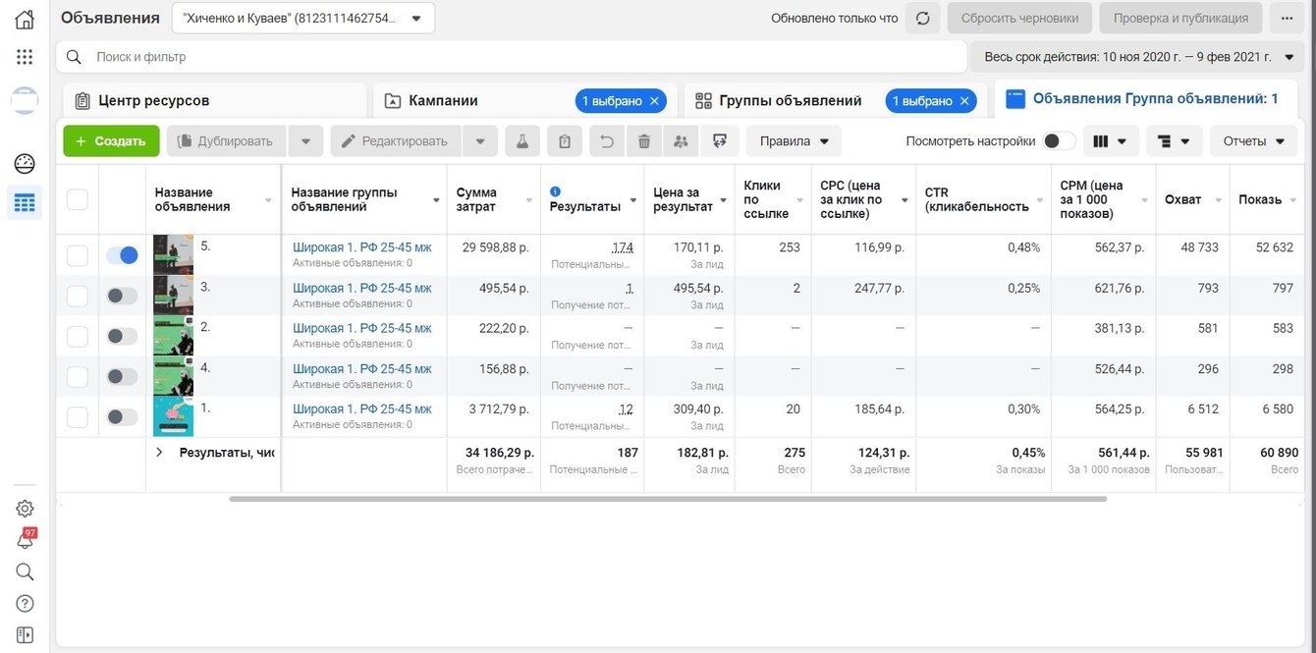
Task: Click the undo arrow icon
Action: click(x=607, y=141)
